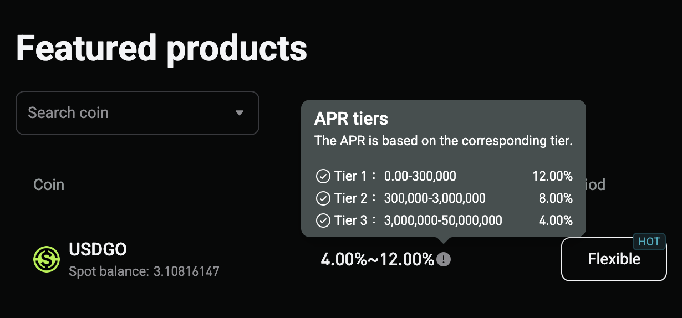Click the Tier 1 range 0.00-300,000
This screenshot has height=318, width=682.
pos(420,177)
